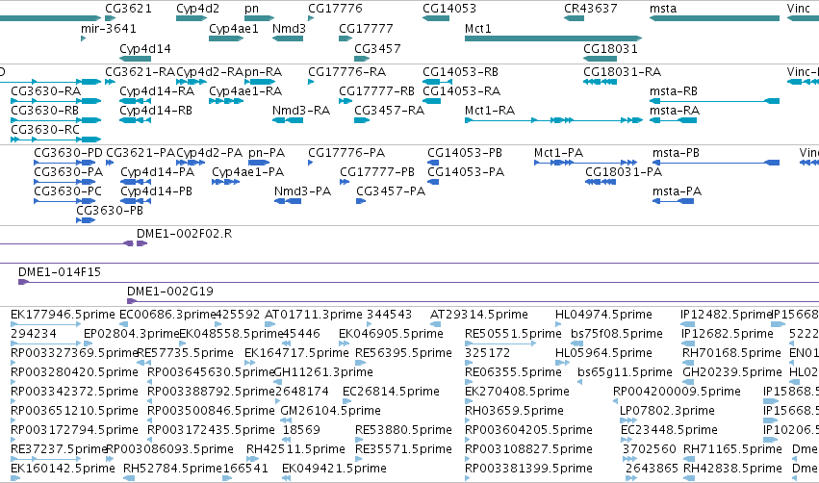
Task: Click the CG3457-RA transcript
Action: 362,120
